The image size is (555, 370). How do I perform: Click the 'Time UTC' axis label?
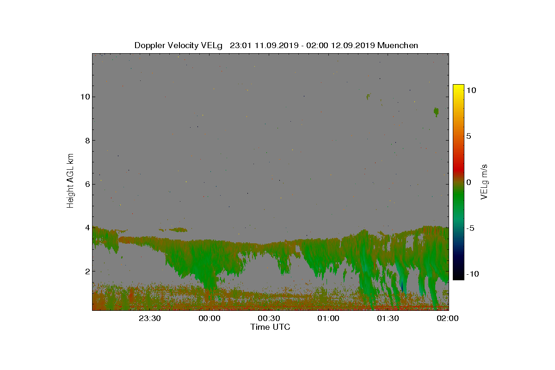coord(270,327)
